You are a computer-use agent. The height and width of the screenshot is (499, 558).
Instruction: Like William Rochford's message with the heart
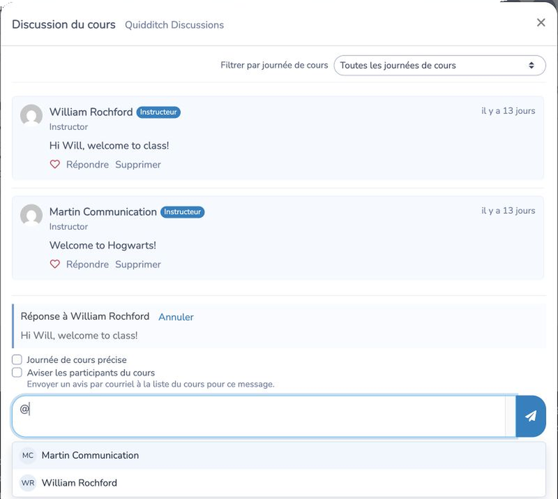(x=55, y=164)
